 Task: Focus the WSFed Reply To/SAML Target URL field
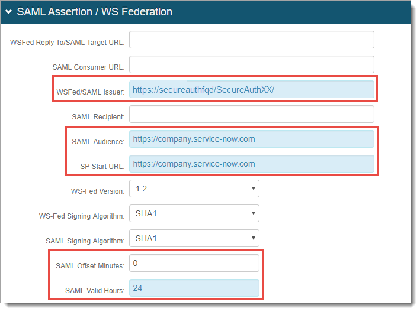pos(251,40)
